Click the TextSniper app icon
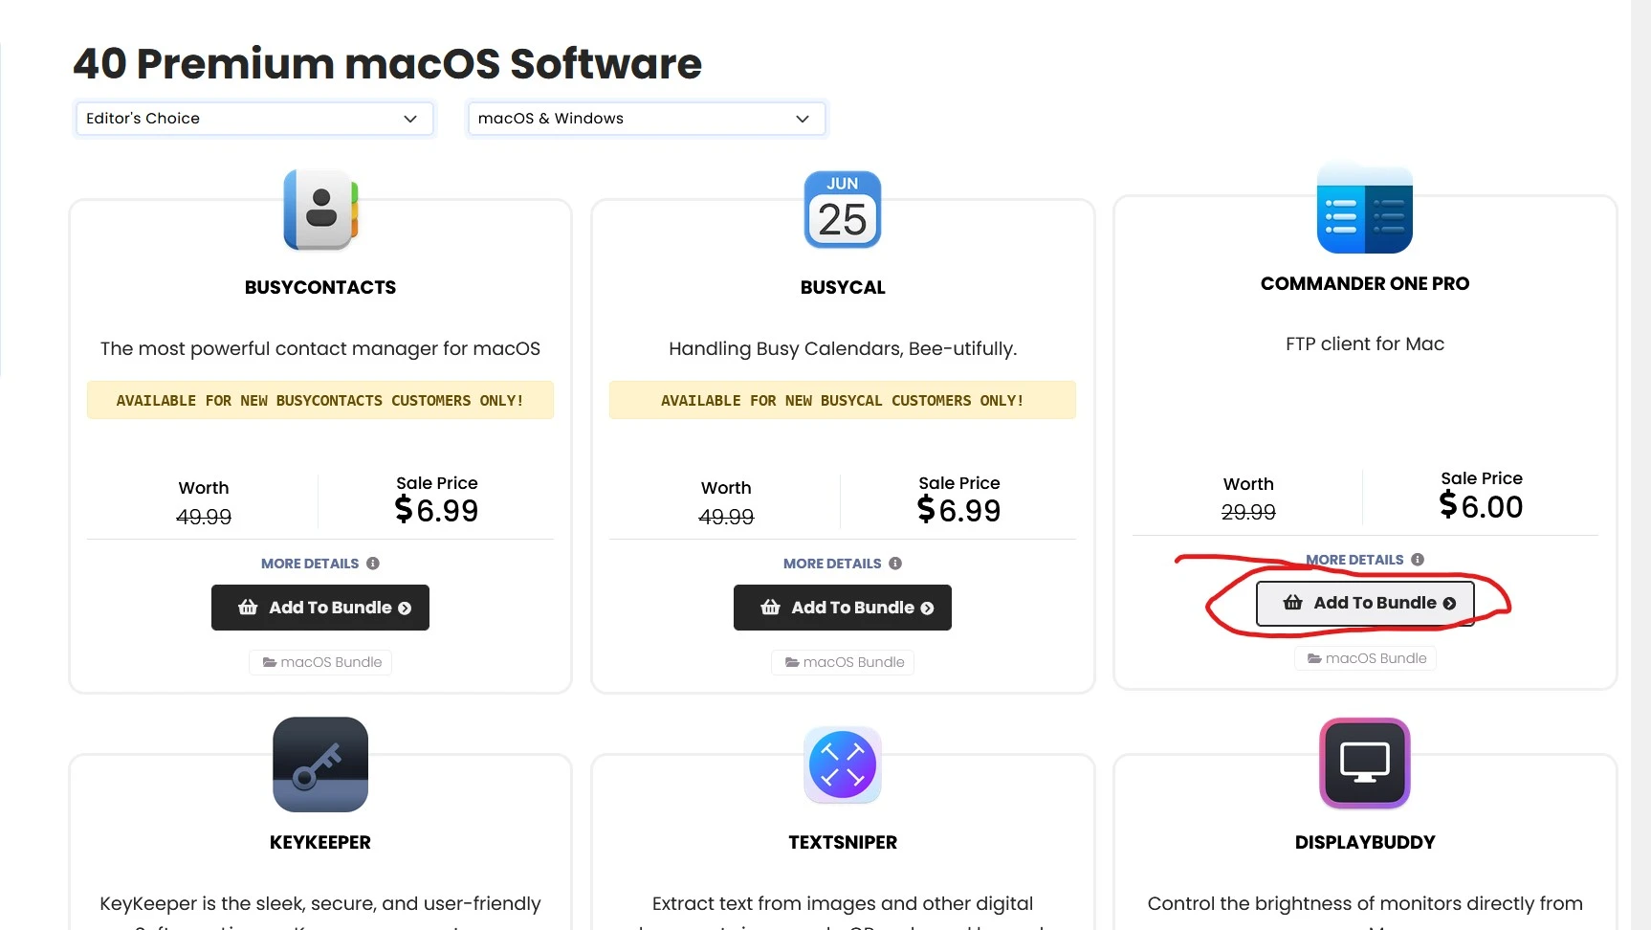 [843, 764]
